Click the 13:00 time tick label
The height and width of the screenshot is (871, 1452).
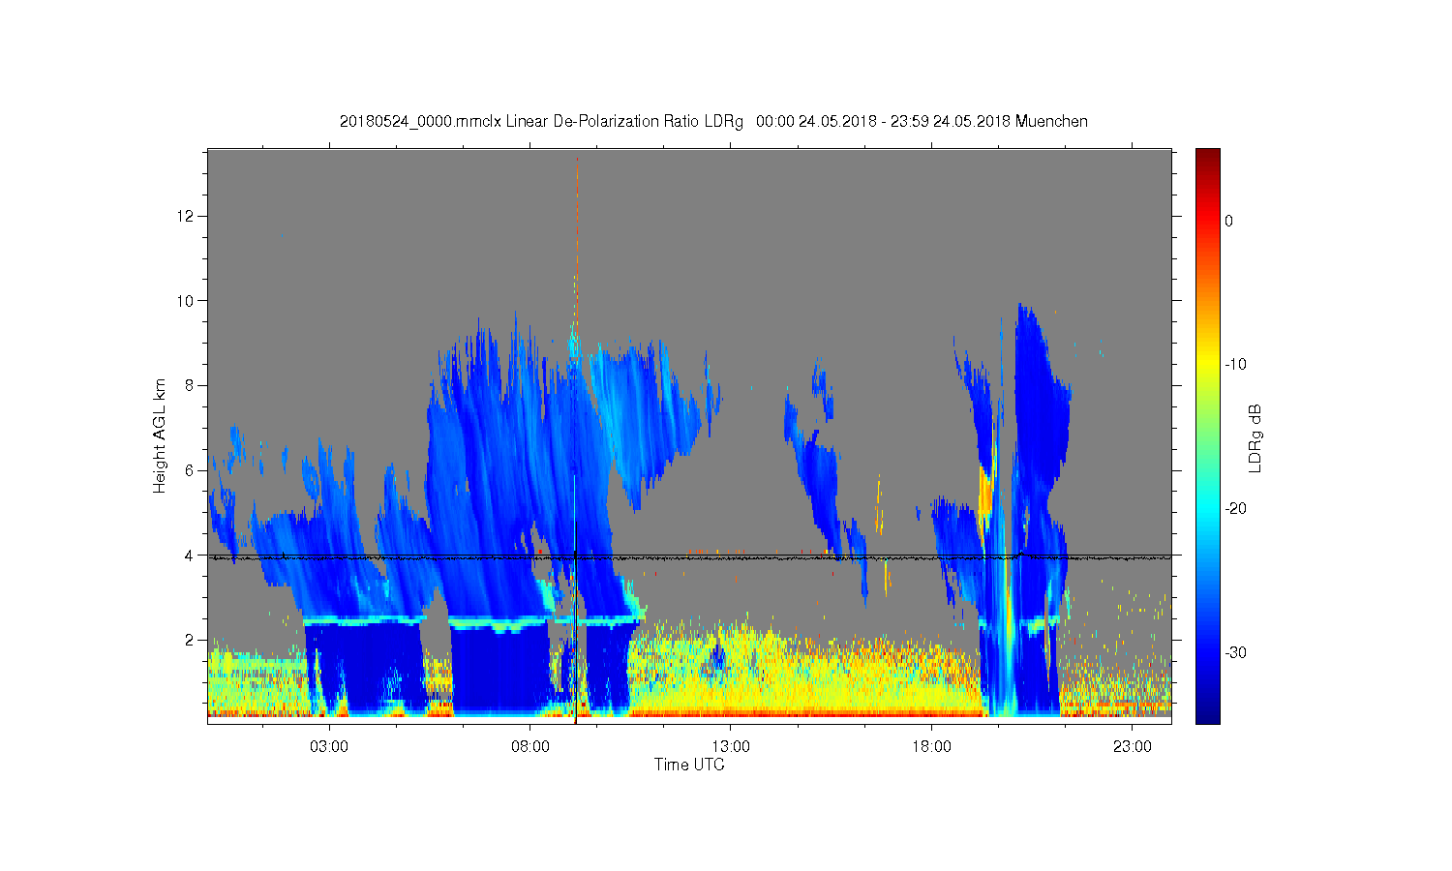click(x=731, y=747)
